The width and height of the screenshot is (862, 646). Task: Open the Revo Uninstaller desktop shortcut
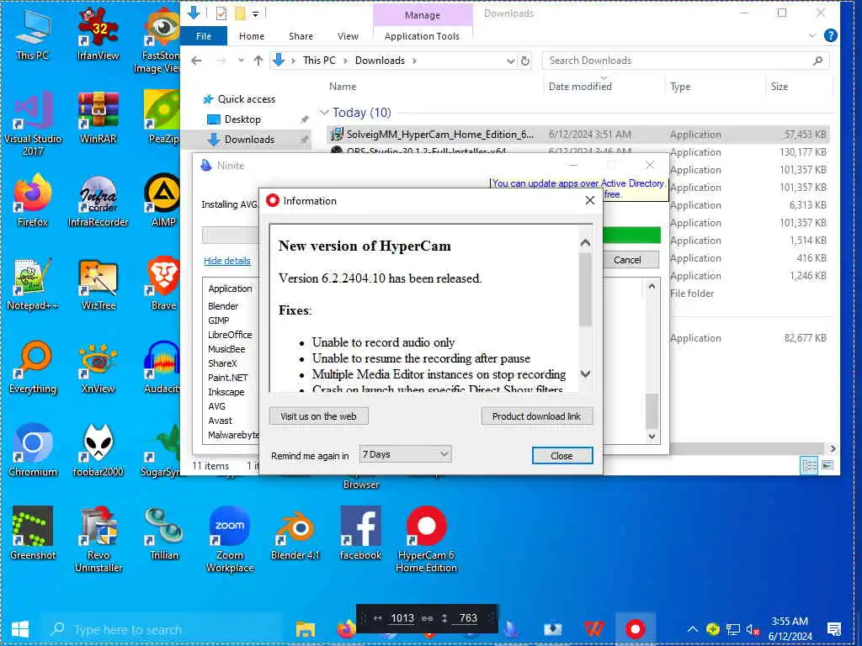98,539
